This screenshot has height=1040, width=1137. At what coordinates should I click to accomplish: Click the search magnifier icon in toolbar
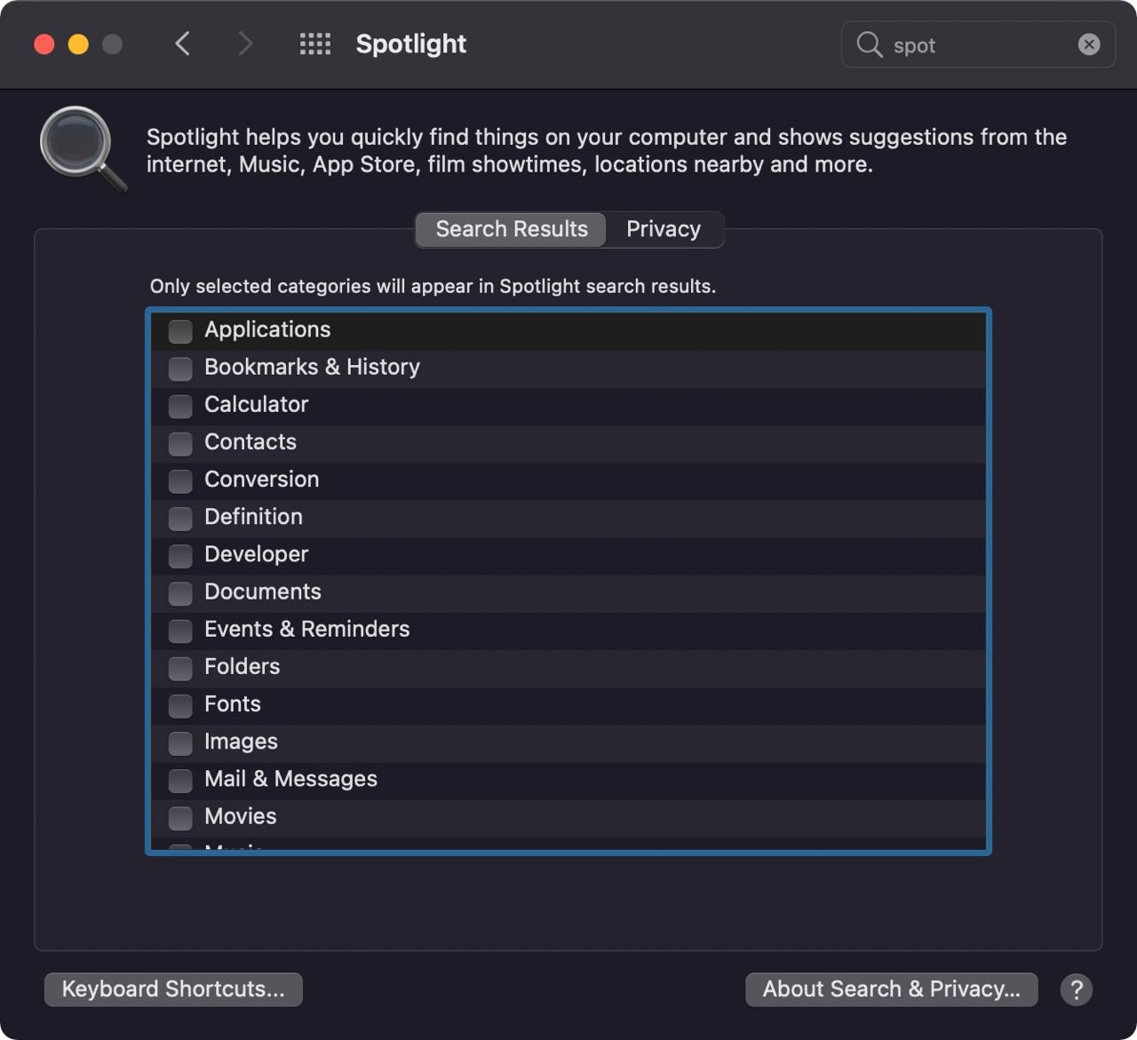coord(869,44)
